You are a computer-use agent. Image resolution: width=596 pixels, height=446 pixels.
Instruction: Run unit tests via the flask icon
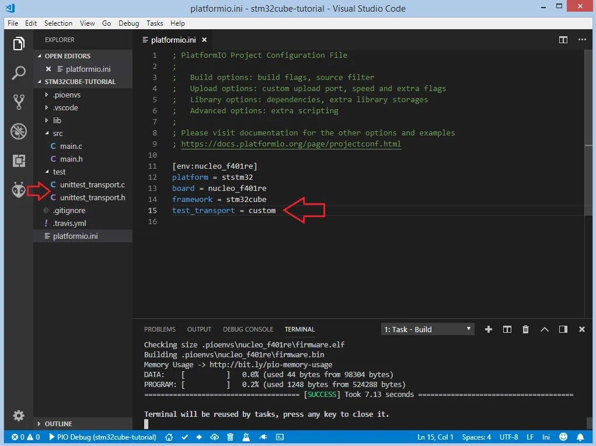246,437
